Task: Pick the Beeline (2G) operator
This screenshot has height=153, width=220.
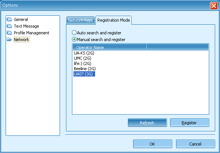Action: pyautogui.click(x=85, y=69)
